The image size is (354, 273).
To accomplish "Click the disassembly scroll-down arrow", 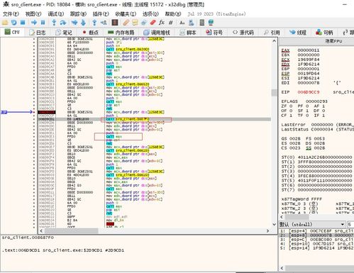I will [x=274, y=224].
